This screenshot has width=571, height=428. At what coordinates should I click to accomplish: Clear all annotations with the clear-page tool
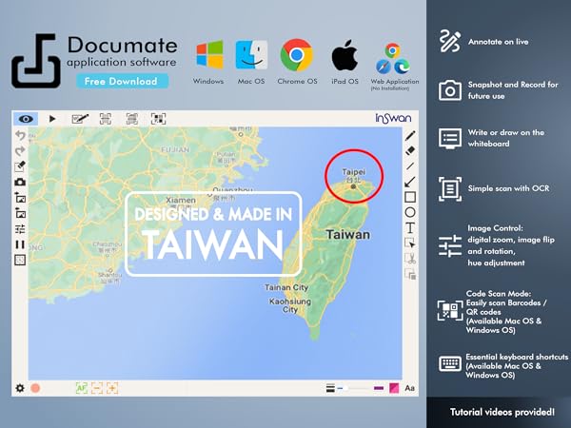point(20,166)
